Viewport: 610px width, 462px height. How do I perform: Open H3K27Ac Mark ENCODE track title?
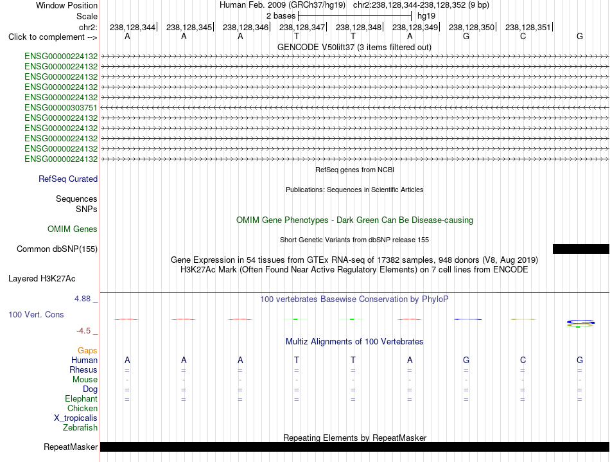[354, 270]
